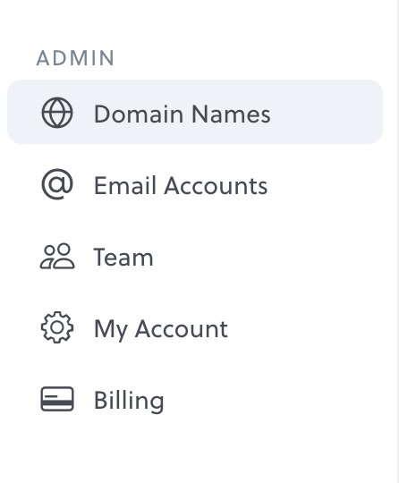This screenshot has width=399, height=483.
Task: Click the "Domain Names" text label
Action: [x=183, y=114]
